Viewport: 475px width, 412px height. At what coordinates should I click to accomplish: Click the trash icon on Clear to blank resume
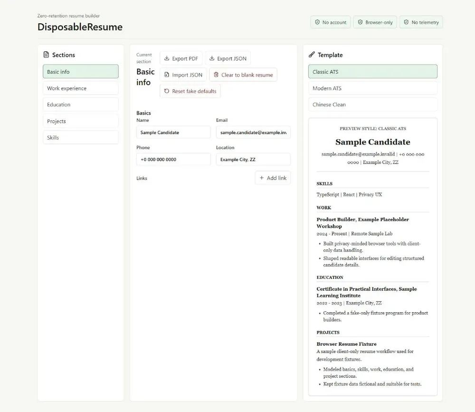coord(216,75)
